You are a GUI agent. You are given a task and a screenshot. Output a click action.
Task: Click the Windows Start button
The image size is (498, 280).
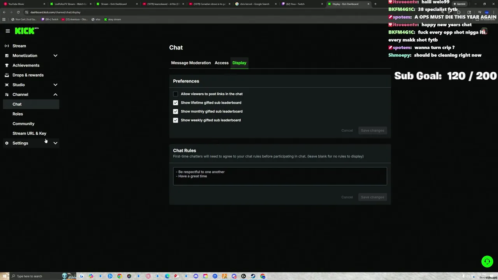click(x=4, y=276)
